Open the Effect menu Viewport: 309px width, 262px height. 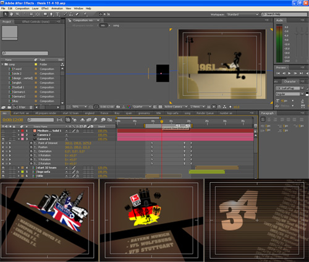point(45,9)
